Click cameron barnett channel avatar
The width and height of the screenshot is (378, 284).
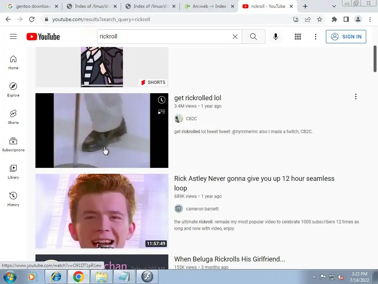(x=179, y=209)
